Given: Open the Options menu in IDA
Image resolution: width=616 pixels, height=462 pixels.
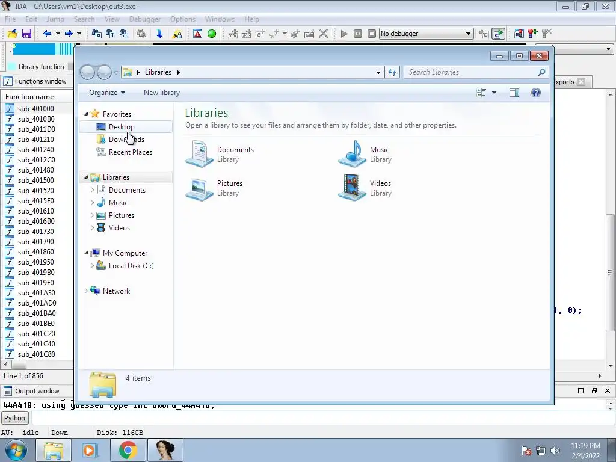Looking at the screenshot, I should click(x=183, y=19).
